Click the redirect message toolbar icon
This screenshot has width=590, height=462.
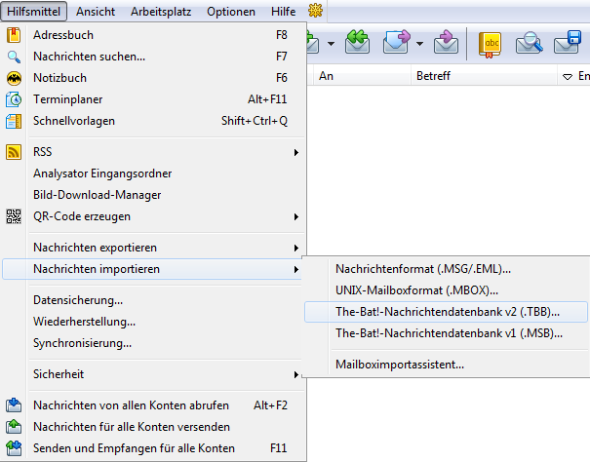point(446,42)
